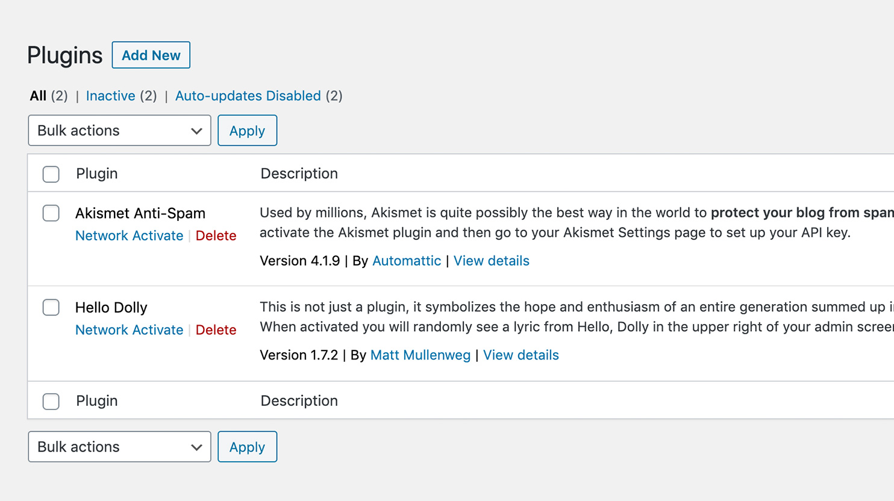Click the footer Description column label
This screenshot has width=894, height=501.
click(x=299, y=400)
